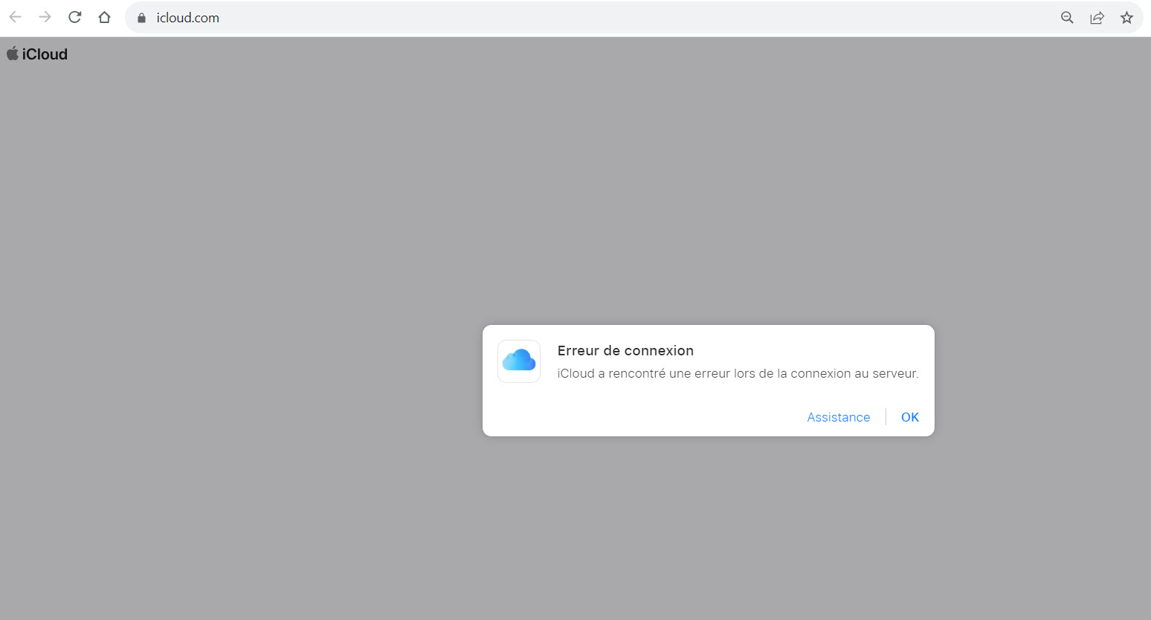This screenshot has width=1151, height=620.
Task: Share this page using the share icon
Action: [x=1097, y=18]
